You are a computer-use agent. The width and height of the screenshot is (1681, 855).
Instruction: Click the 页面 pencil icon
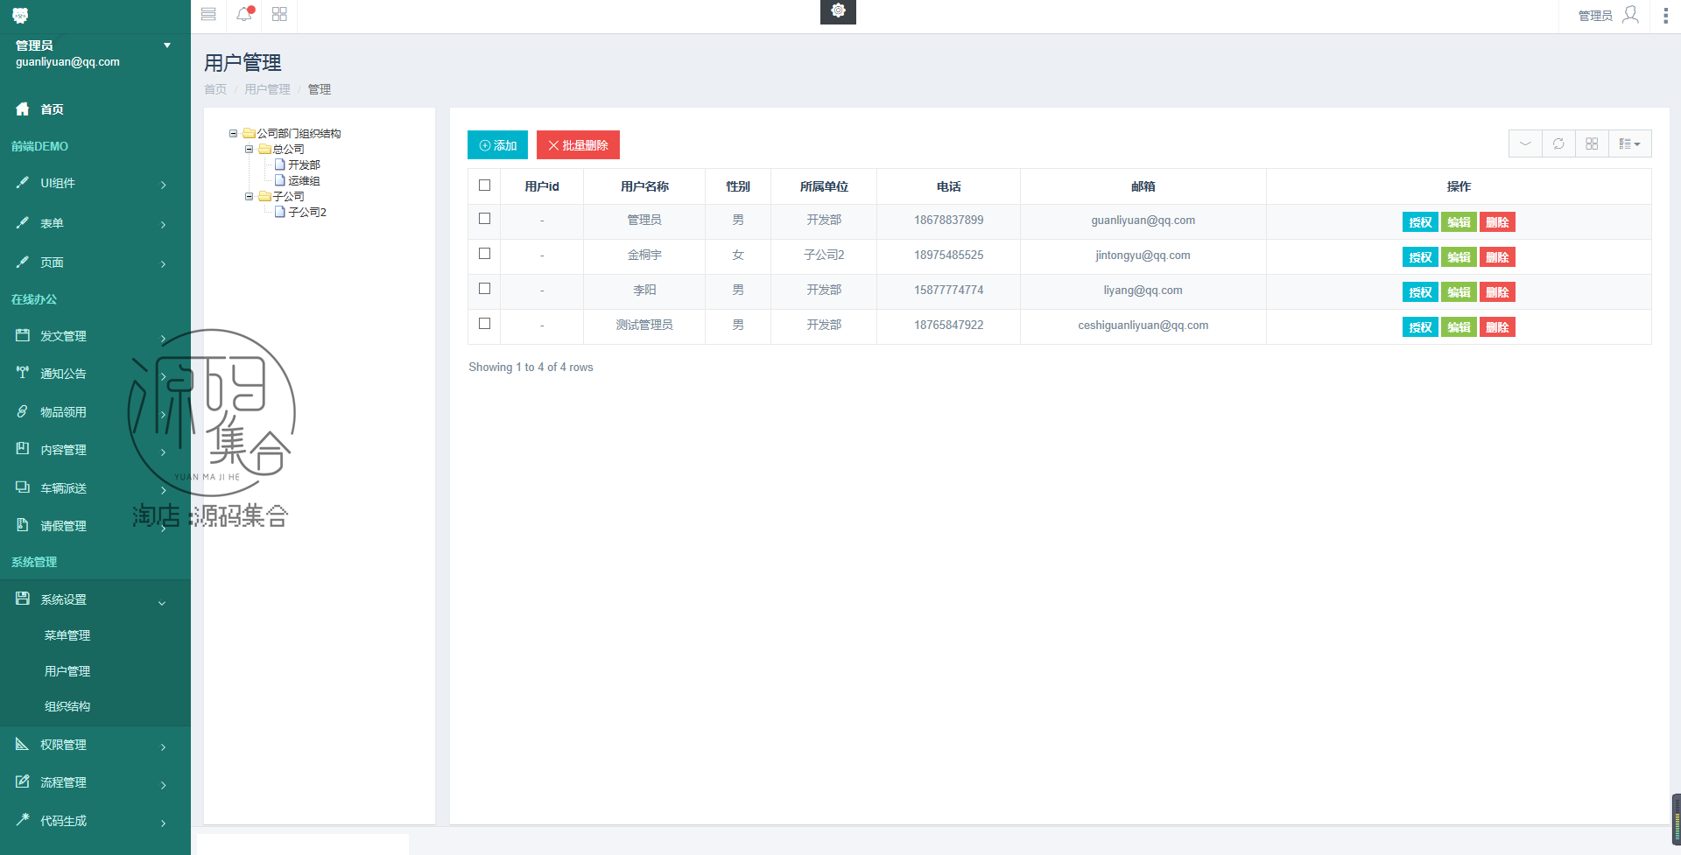pyautogui.click(x=23, y=262)
